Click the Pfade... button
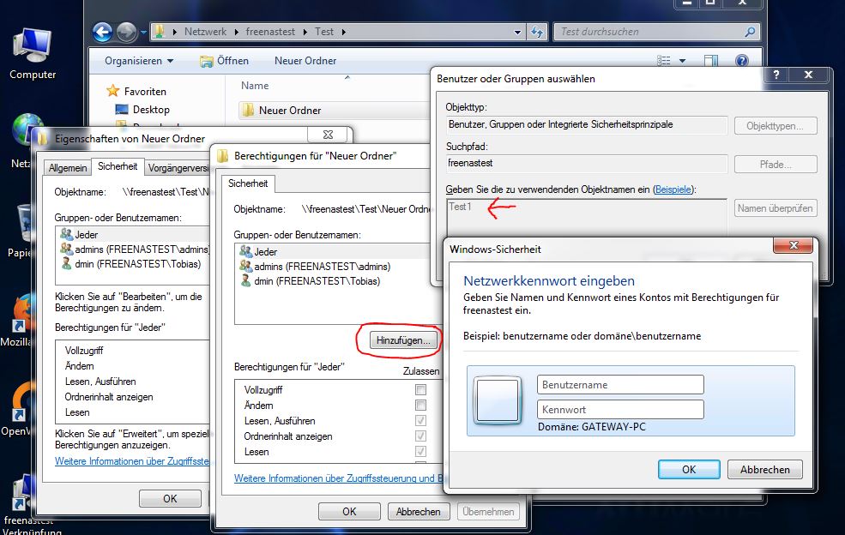This screenshot has height=535, width=845. click(776, 165)
